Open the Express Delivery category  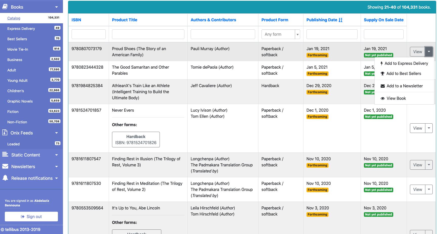coord(21,29)
